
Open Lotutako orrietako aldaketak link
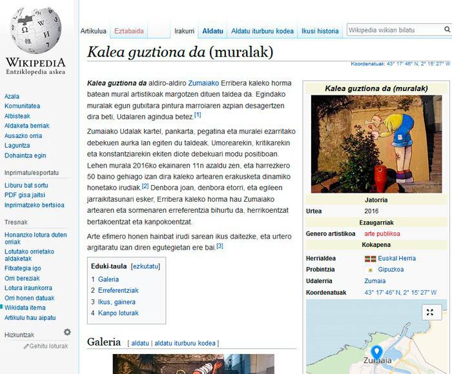pyautogui.click(x=29, y=255)
